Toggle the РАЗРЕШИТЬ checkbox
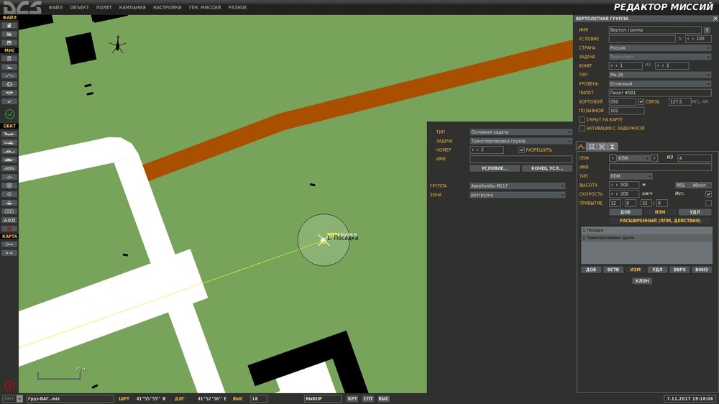The image size is (719, 404). pos(521,150)
